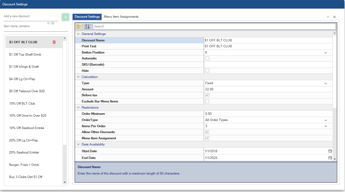Enable the Automatic checkbox
This screenshot has height=192, width=345.
pos(207,58)
